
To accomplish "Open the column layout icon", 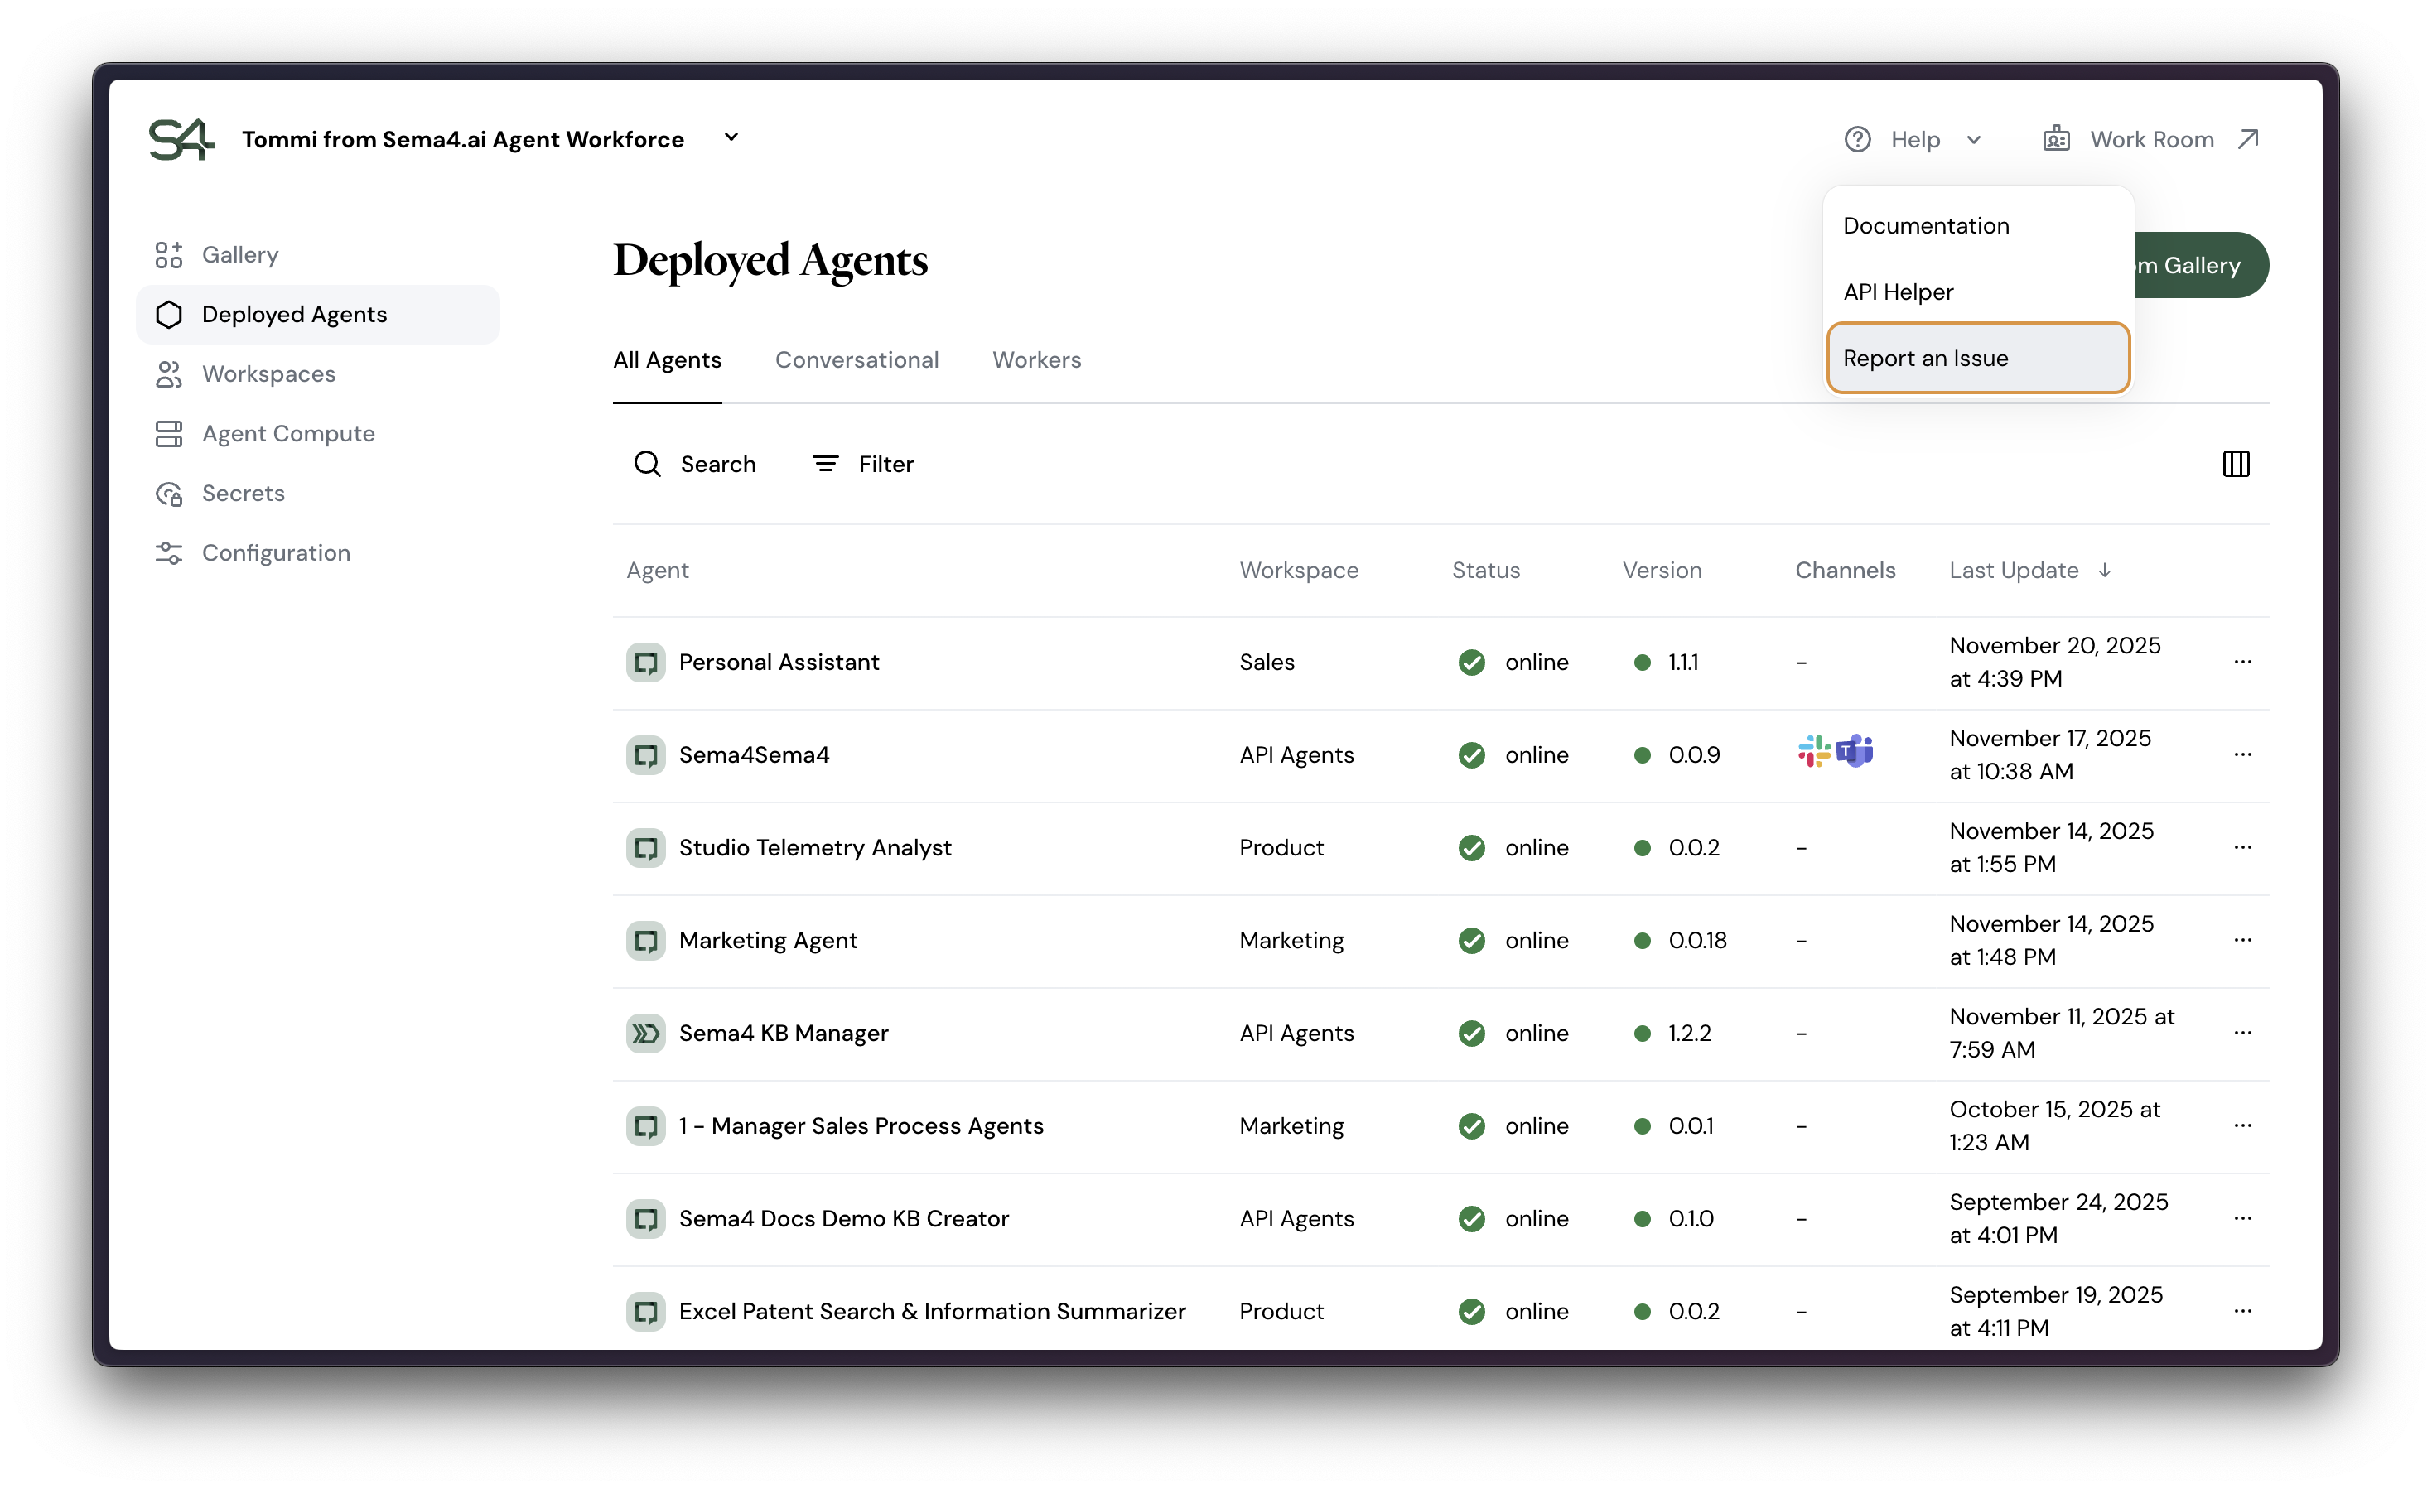I will click(x=2235, y=464).
